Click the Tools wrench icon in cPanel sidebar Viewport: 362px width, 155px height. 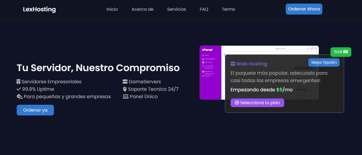click(x=203, y=55)
